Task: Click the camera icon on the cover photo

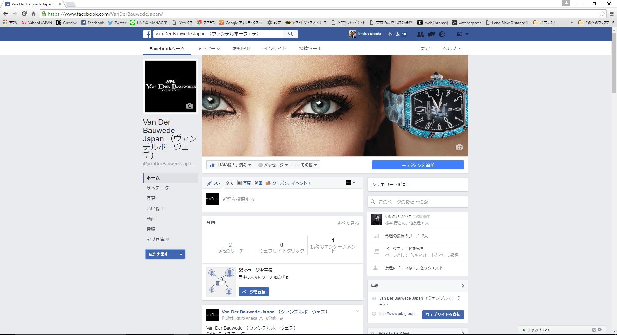Action: click(459, 147)
